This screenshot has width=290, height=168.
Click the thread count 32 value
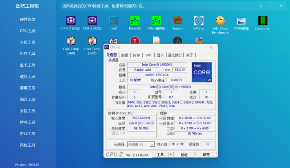(207, 144)
